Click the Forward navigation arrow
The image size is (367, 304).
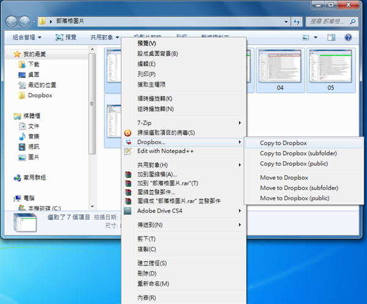click(24, 22)
